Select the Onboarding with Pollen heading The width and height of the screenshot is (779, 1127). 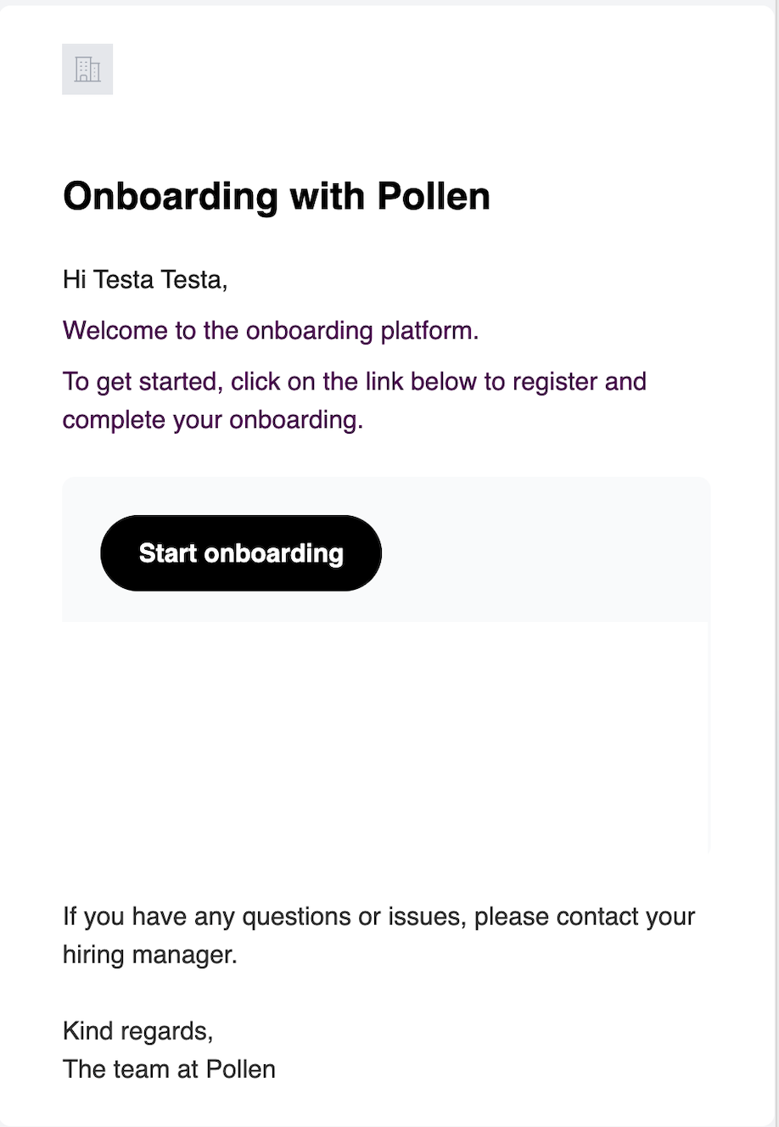[277, 196]
